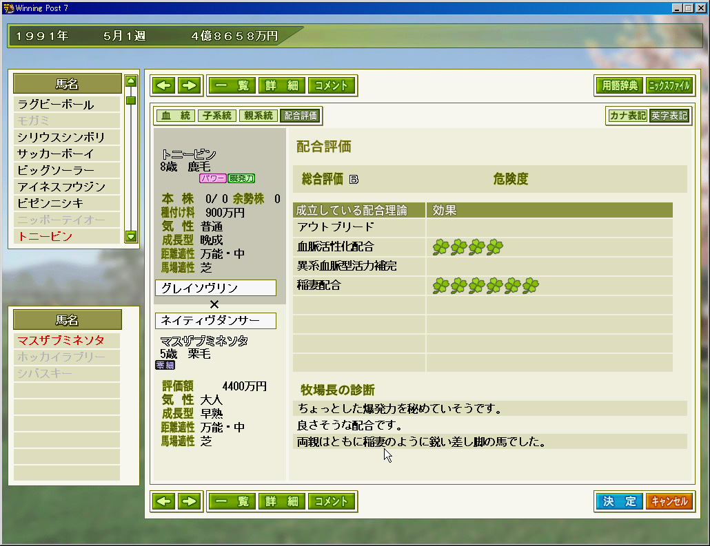Confirm with the 決定 button

pyautogui.click(x=620, y=501)
